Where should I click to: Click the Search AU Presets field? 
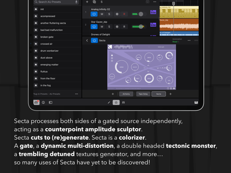(x=56, y=2)
